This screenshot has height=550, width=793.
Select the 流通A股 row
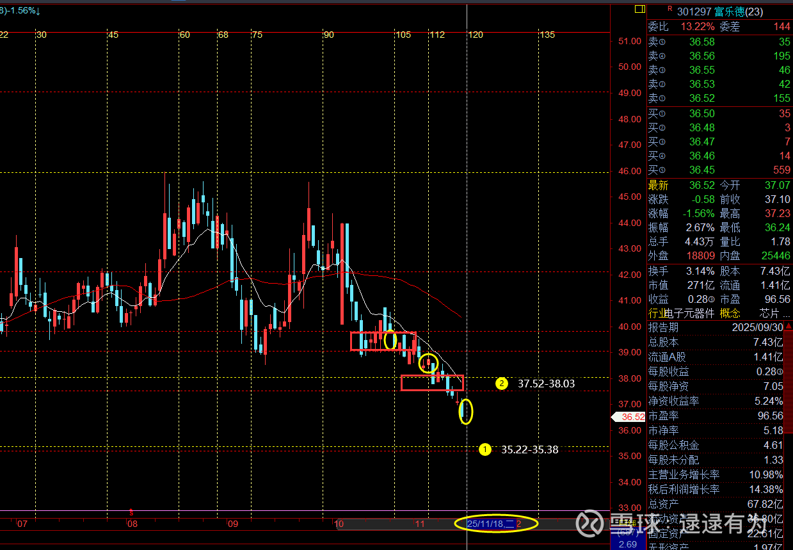tap(716, 357)
